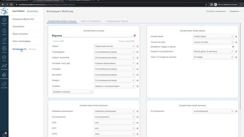This screenshot has height=137, width=244.
Task: Remove the Ссылка на заказ field mapping
Action: (x=236, y=42)
